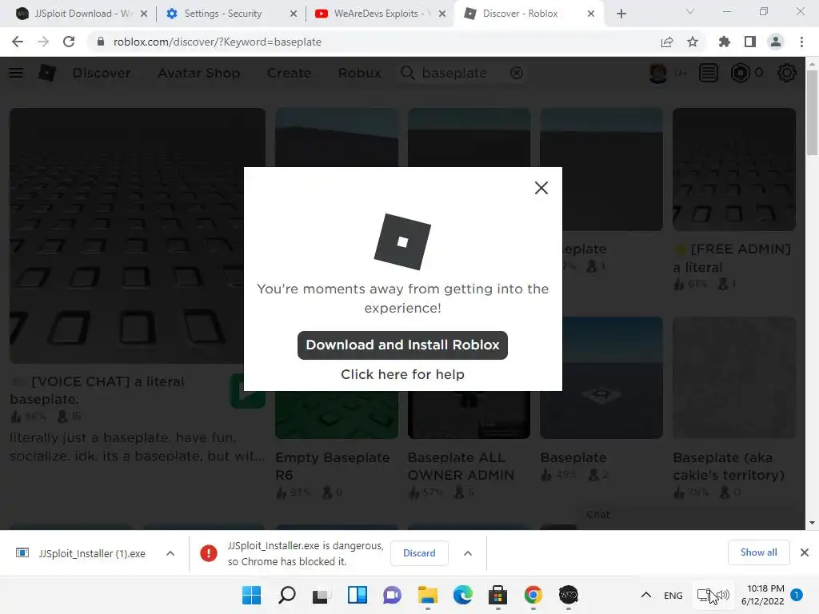Image resolution: width=819 pixels, height=614 pixels.
Task: Open VOICE CHAT a literal baseplate thumbnail
Action: (x=138, y=236)
